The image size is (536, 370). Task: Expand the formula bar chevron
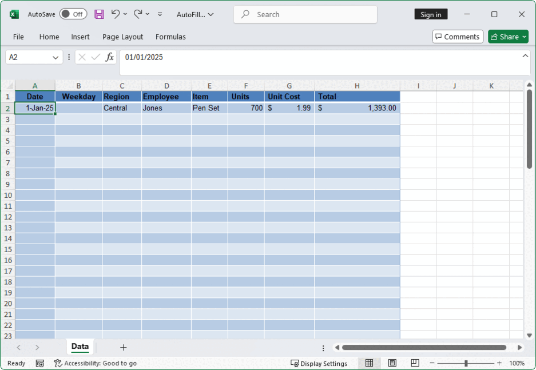[525, 56]
